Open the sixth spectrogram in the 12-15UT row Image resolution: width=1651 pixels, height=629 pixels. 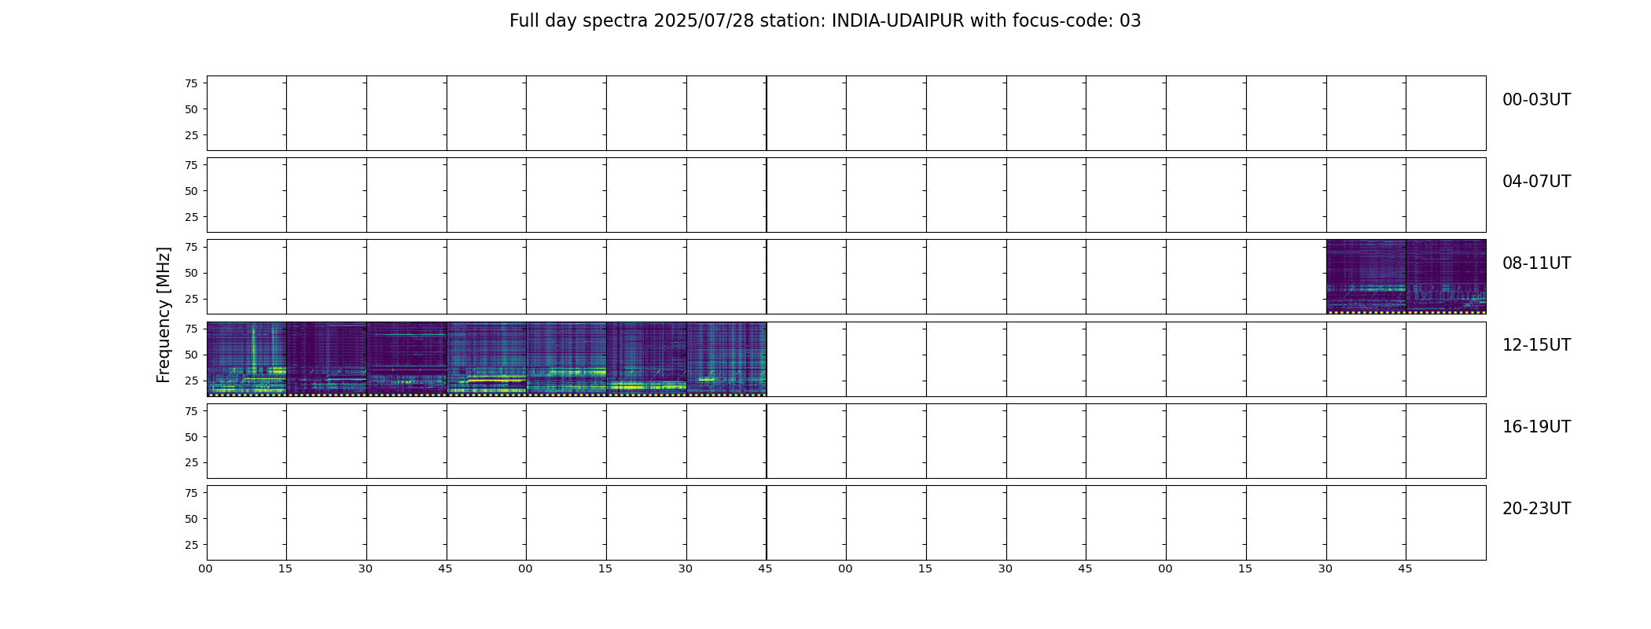click(x=646, y=359)
